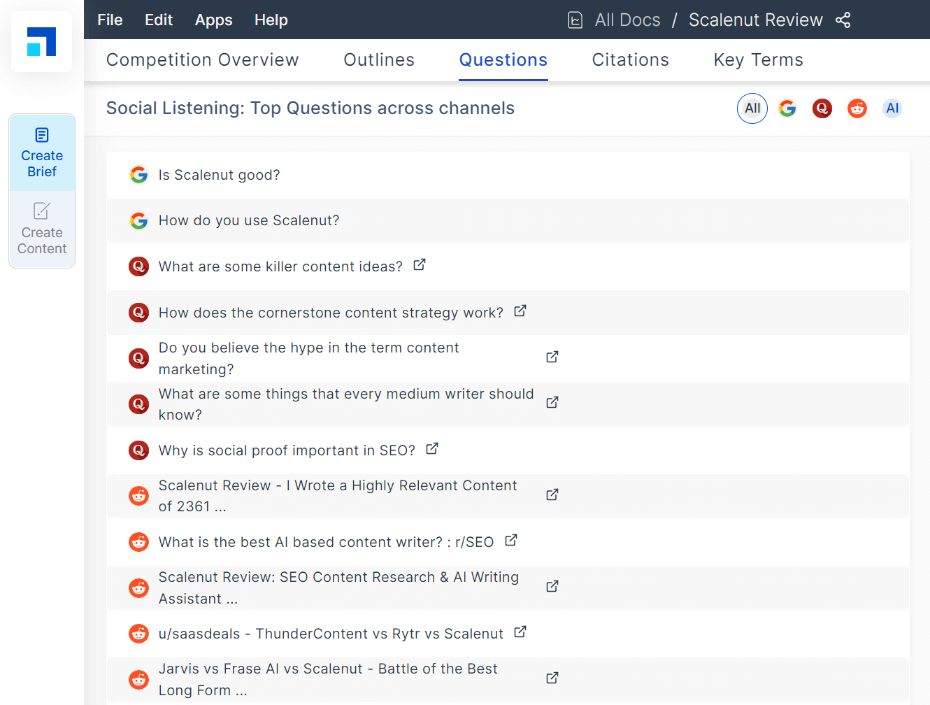Screen dimensions: 930x705
Task: Switch to the Key Terms tab
Action: tap(758, 59)
